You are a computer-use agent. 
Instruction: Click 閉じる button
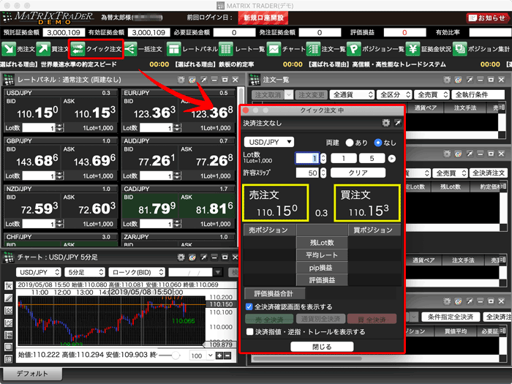(x=322, y=347)
